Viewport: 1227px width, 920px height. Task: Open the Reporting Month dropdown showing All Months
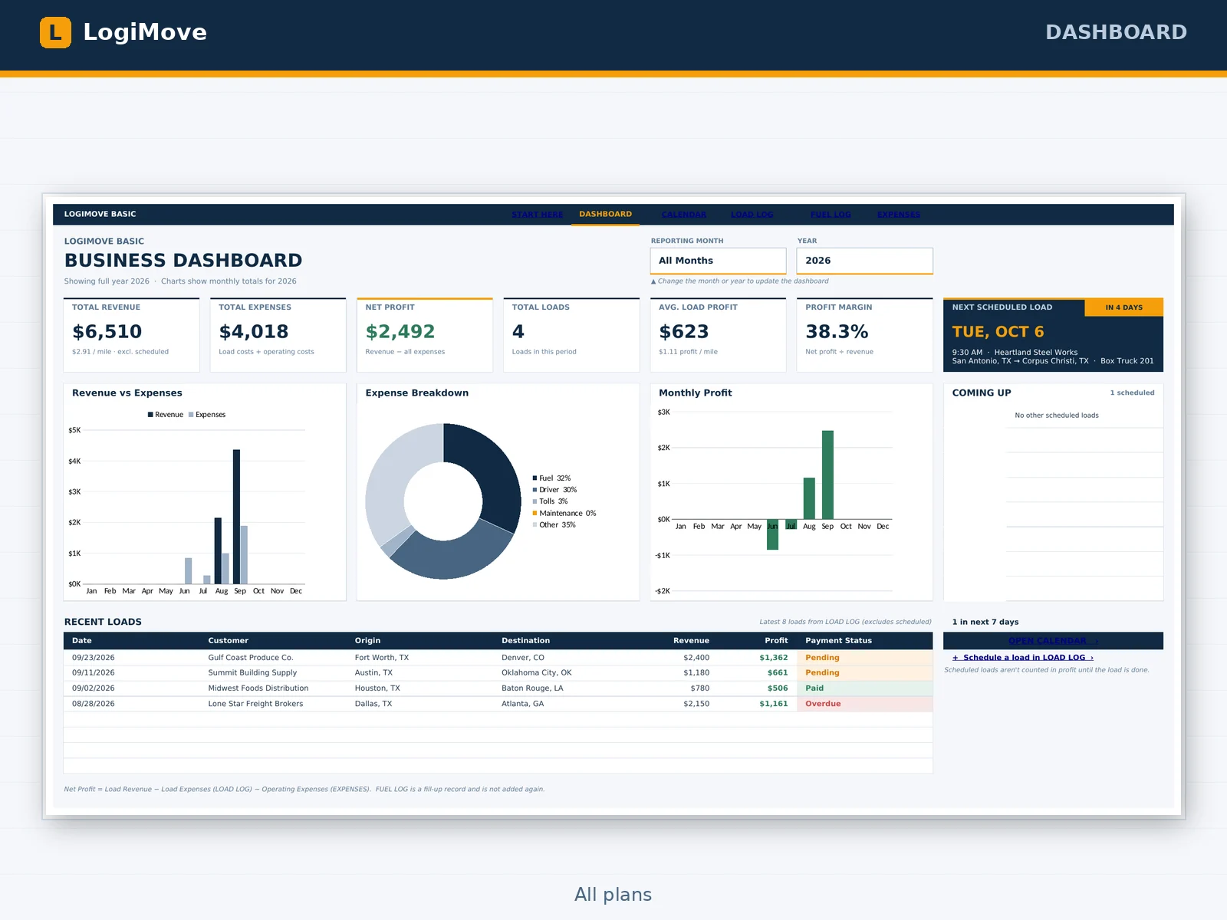(x=718, y=261)
